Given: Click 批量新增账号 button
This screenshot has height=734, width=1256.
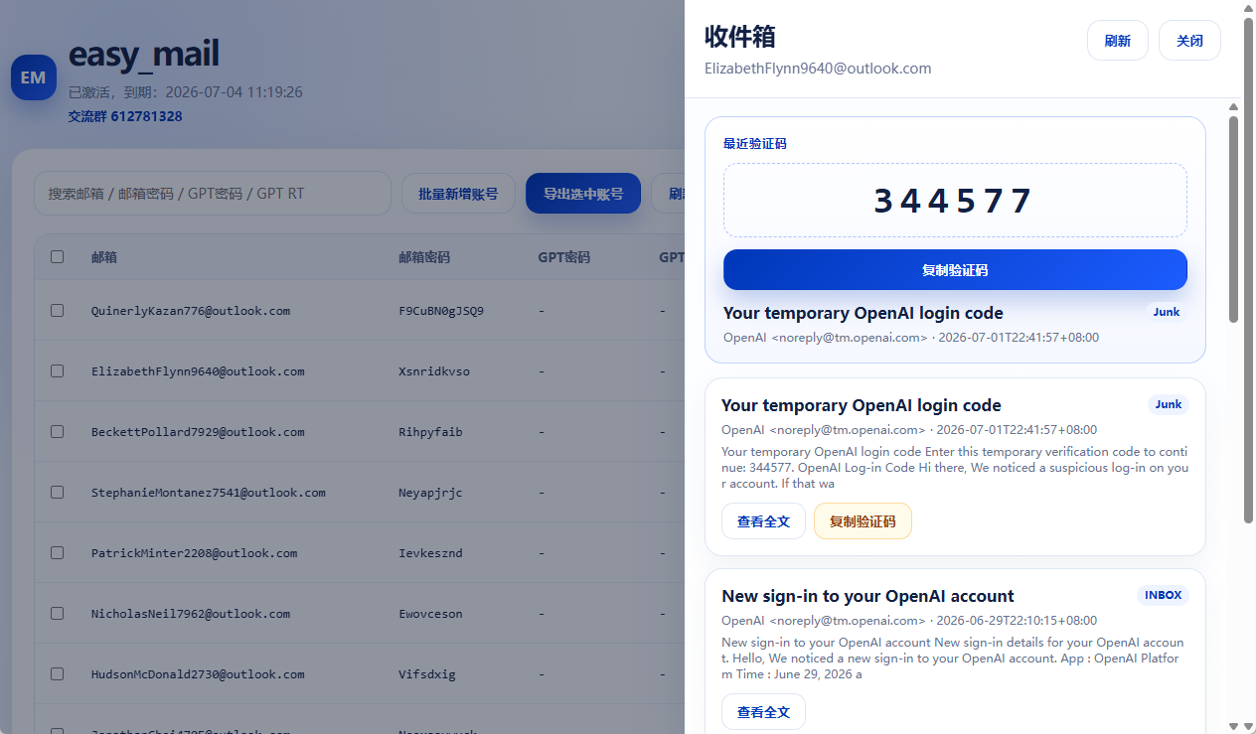Looking at the screenshot, I should (x=458, y=194).
